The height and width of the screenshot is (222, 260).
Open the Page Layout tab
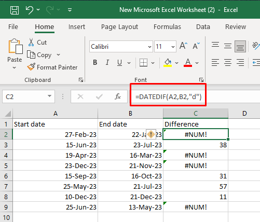pos(119,27)
